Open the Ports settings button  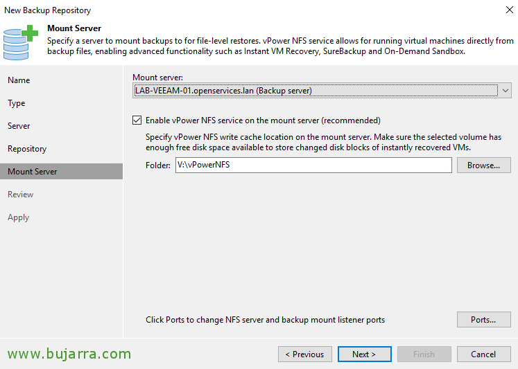(483, 320)
